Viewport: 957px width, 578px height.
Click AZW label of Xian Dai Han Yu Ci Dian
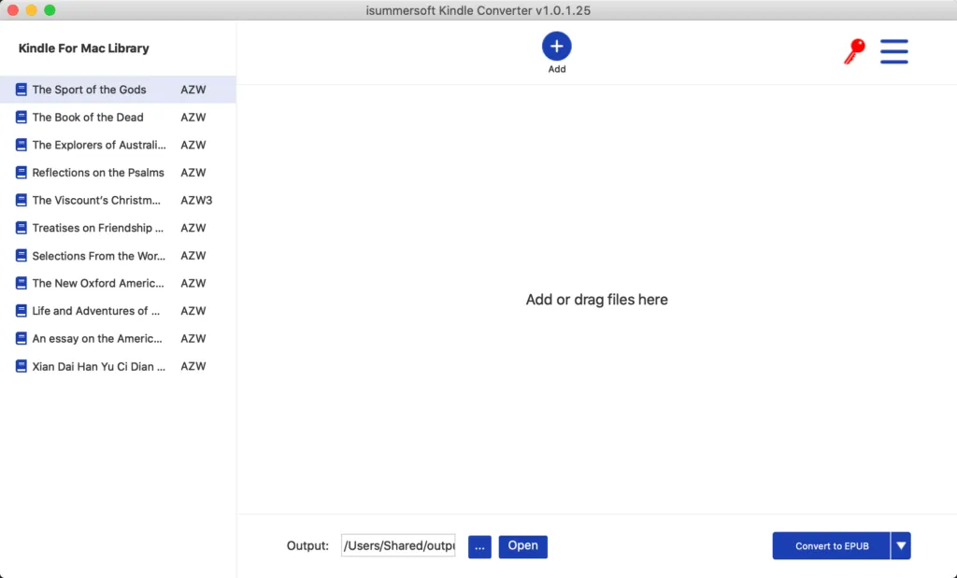tap(193, 366)
